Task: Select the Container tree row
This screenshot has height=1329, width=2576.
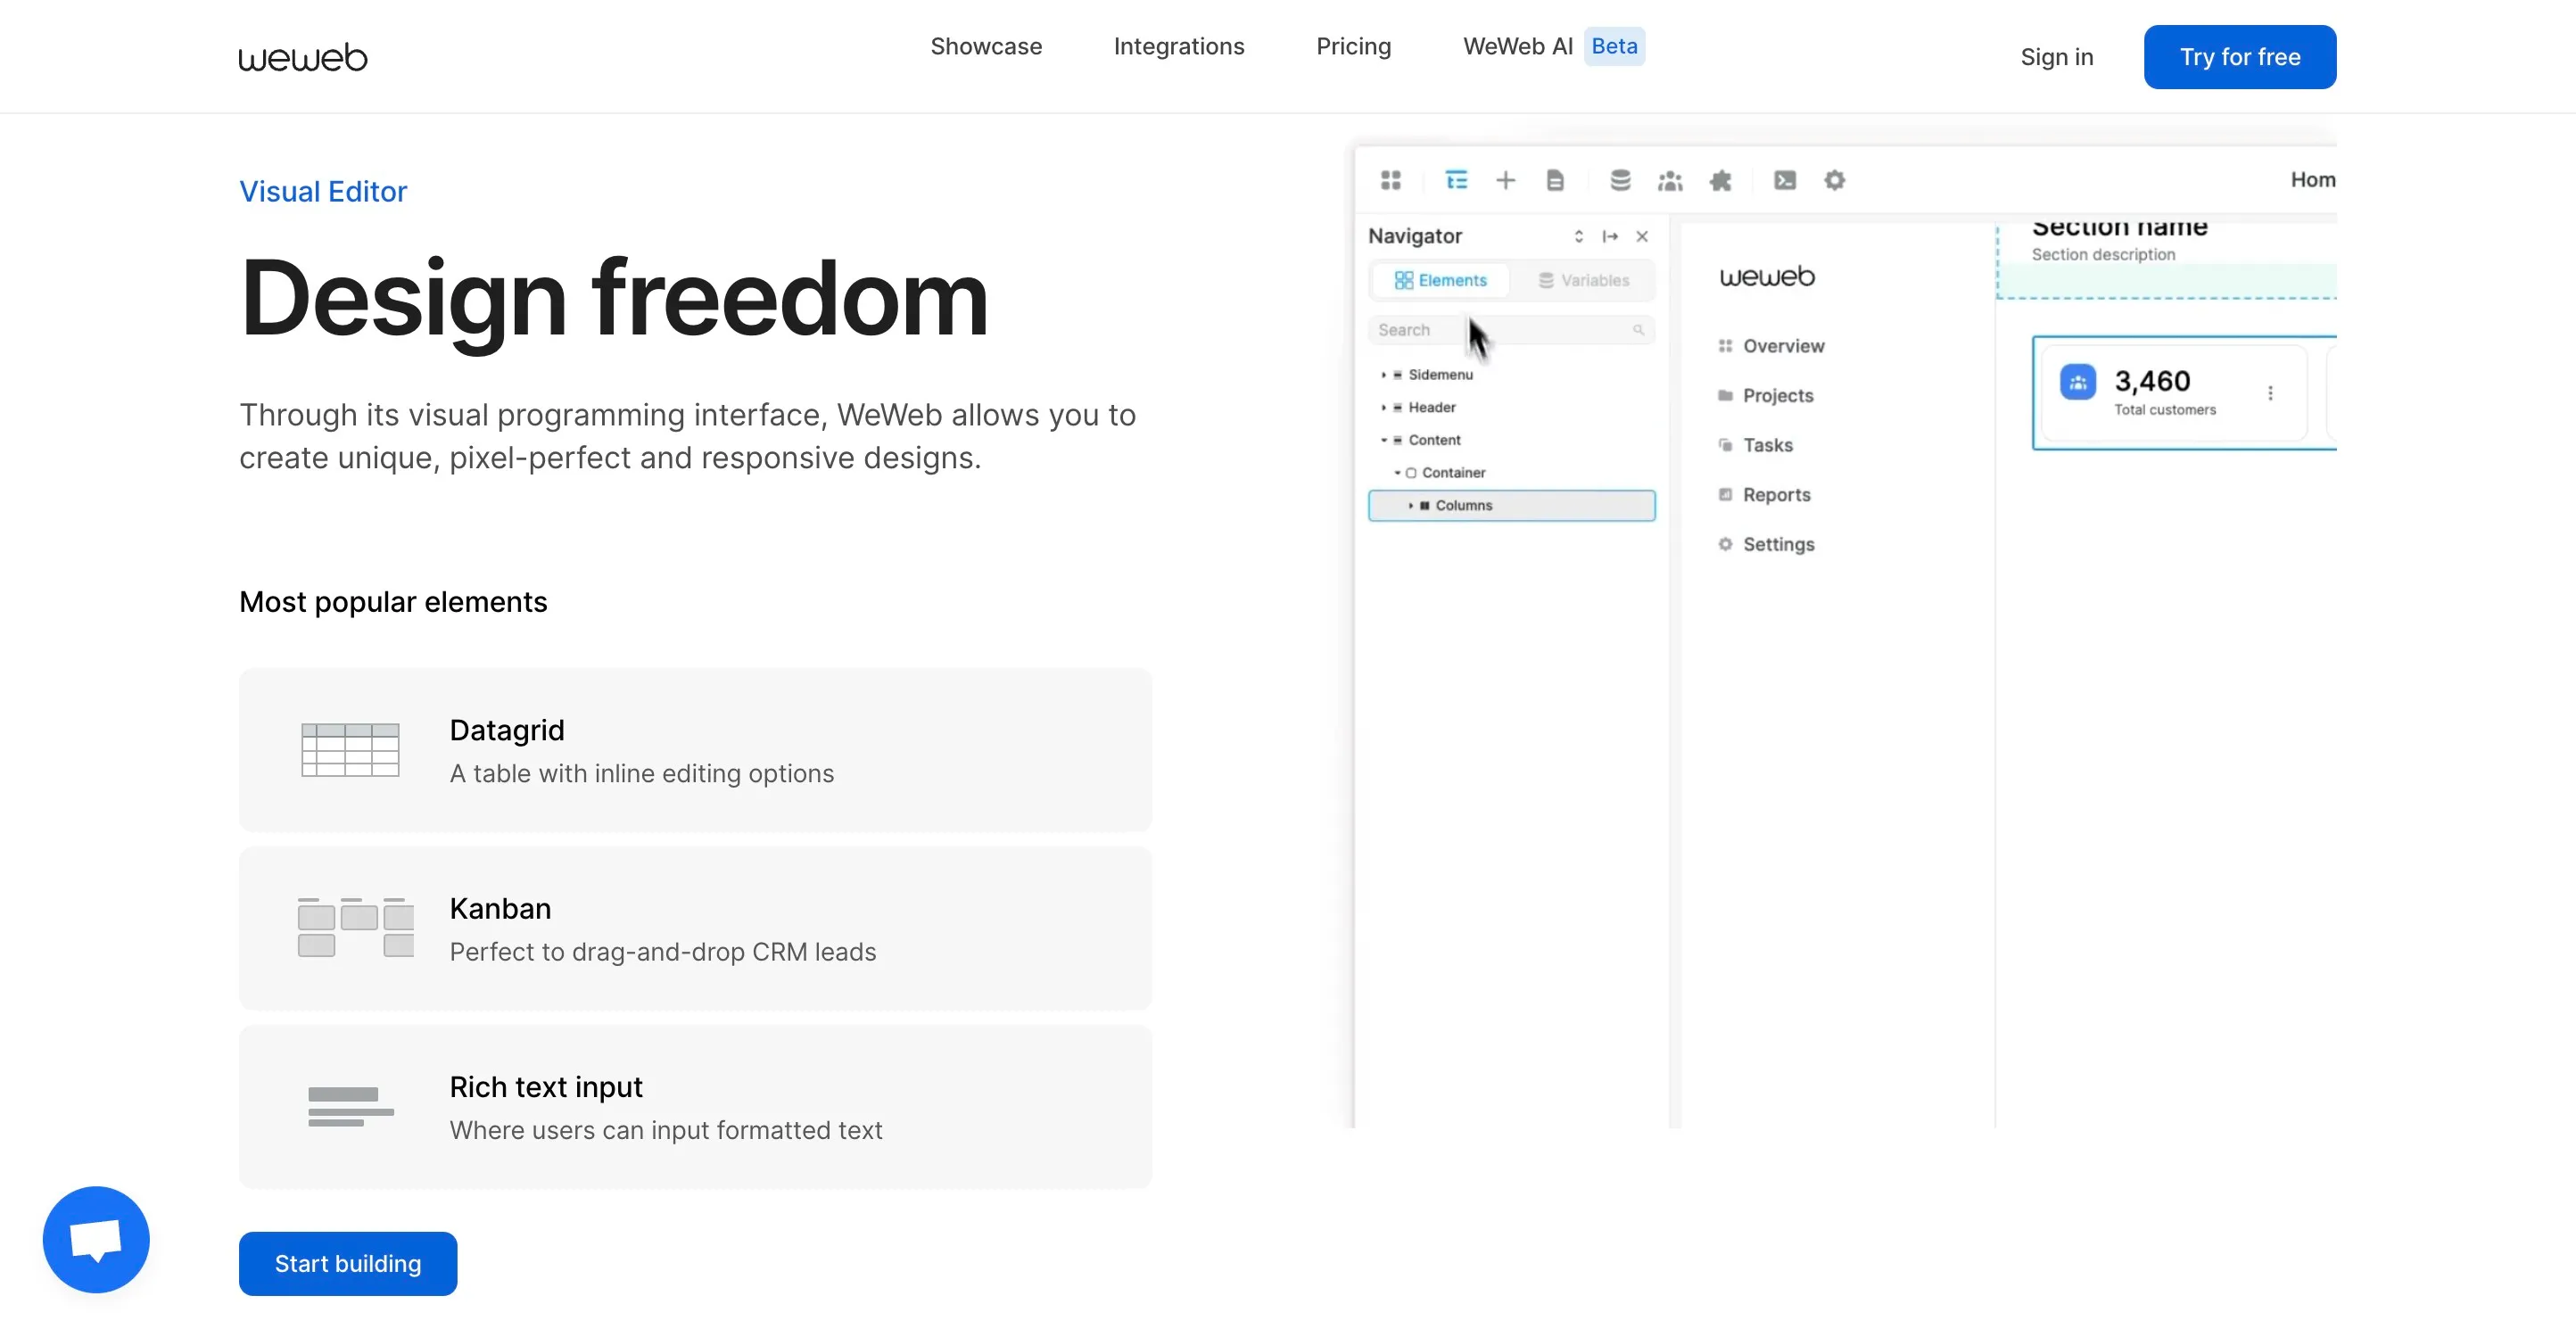Action: coord(1511,473)
